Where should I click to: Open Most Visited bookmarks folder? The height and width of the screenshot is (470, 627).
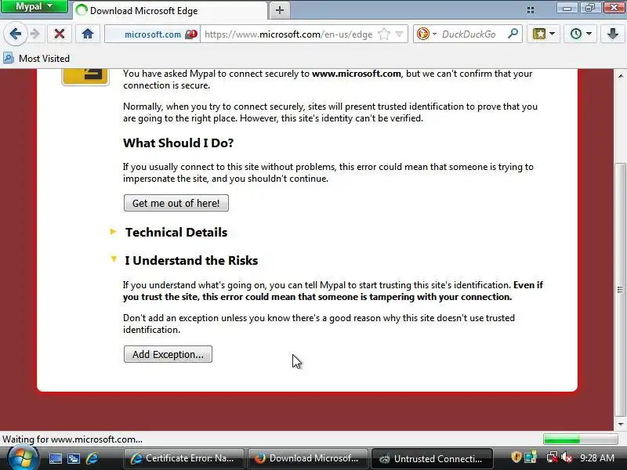[37, 58]
